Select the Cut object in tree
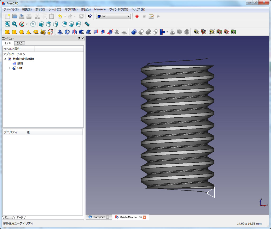271x229 pixels. pos(20,68)
